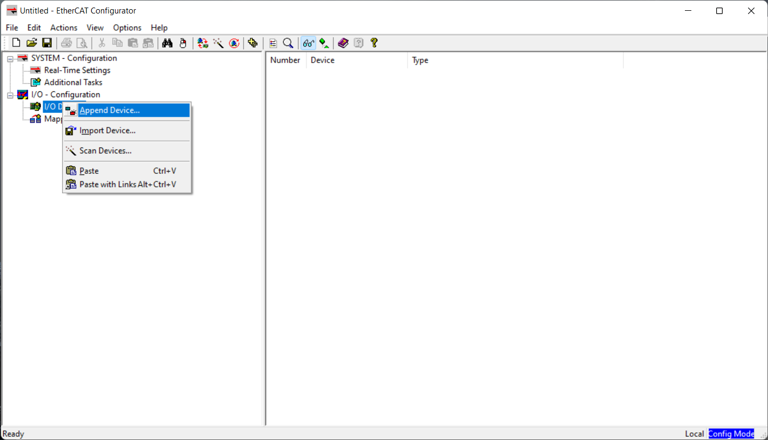Click the Open folder toolbar icon
Screen dimensions: 768x440
coord(31,43)
